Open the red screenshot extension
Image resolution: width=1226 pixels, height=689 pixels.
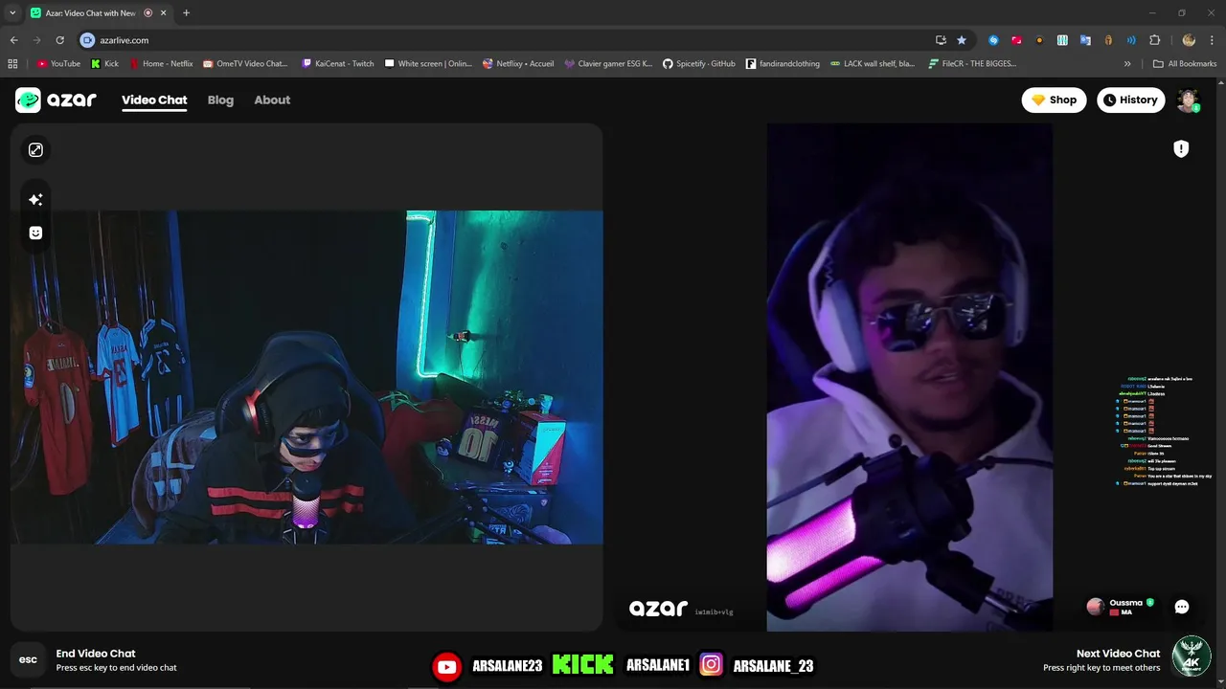pos(1016,40)
